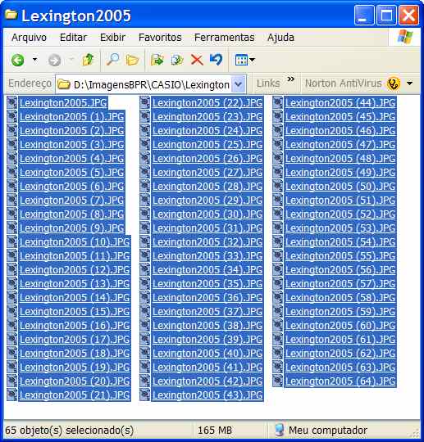Click the Move To folder icon
Image resolution: width=424 pixels, height=442 pixels.
pos(157,60)
